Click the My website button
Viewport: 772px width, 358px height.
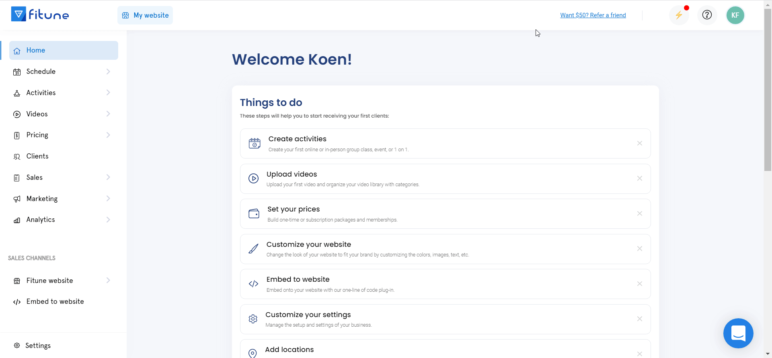pos(145,15)
